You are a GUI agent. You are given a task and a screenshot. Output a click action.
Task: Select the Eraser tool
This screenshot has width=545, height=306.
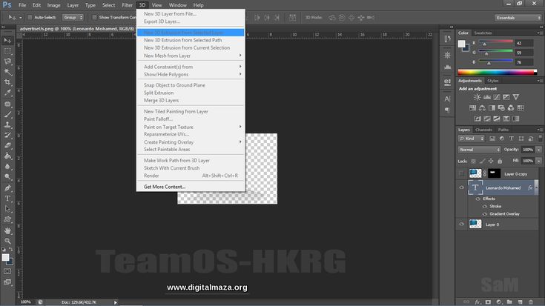coord(7,145)
